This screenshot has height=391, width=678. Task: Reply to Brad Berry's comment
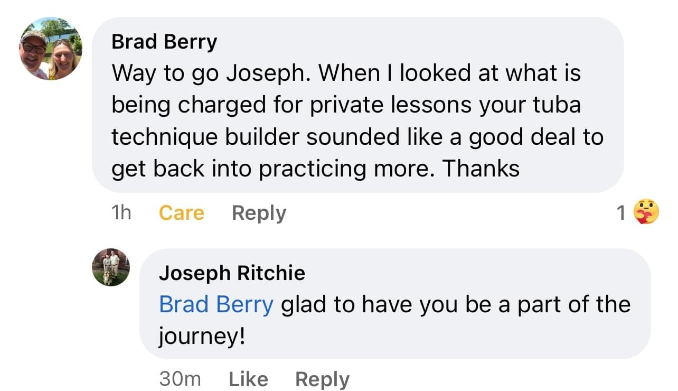[259, 213]
